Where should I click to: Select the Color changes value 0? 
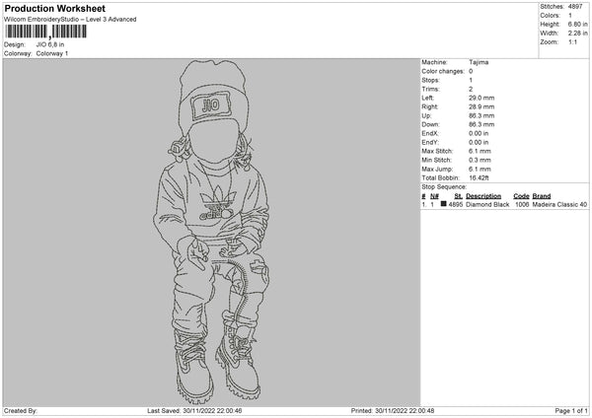(x=471, y=71)
